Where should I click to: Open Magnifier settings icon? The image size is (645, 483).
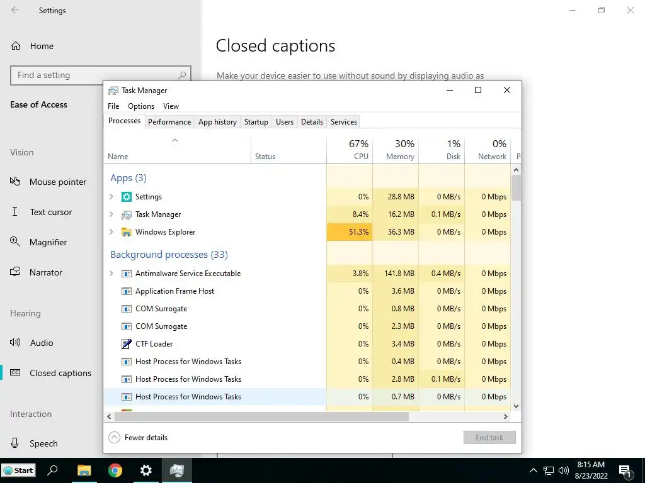15,241
